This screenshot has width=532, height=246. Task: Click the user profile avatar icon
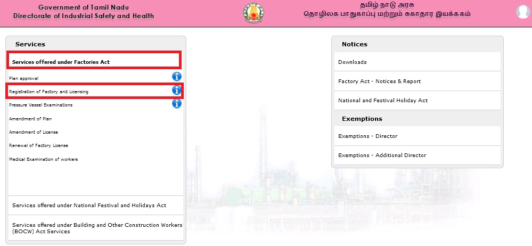[523, 12]
